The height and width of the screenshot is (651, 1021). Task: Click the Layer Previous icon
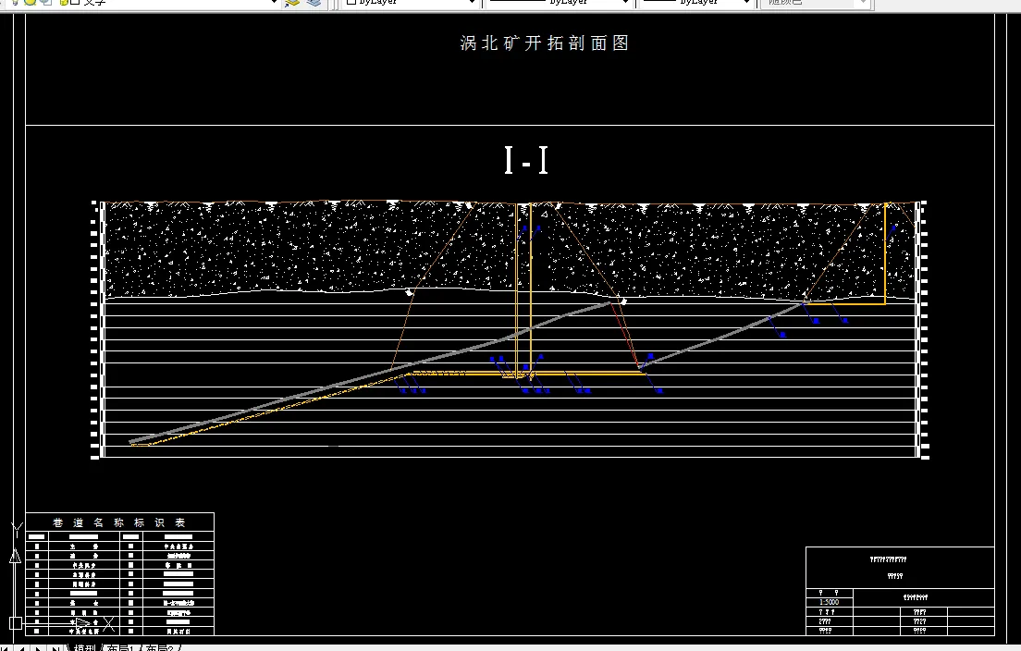coord(314,2)
